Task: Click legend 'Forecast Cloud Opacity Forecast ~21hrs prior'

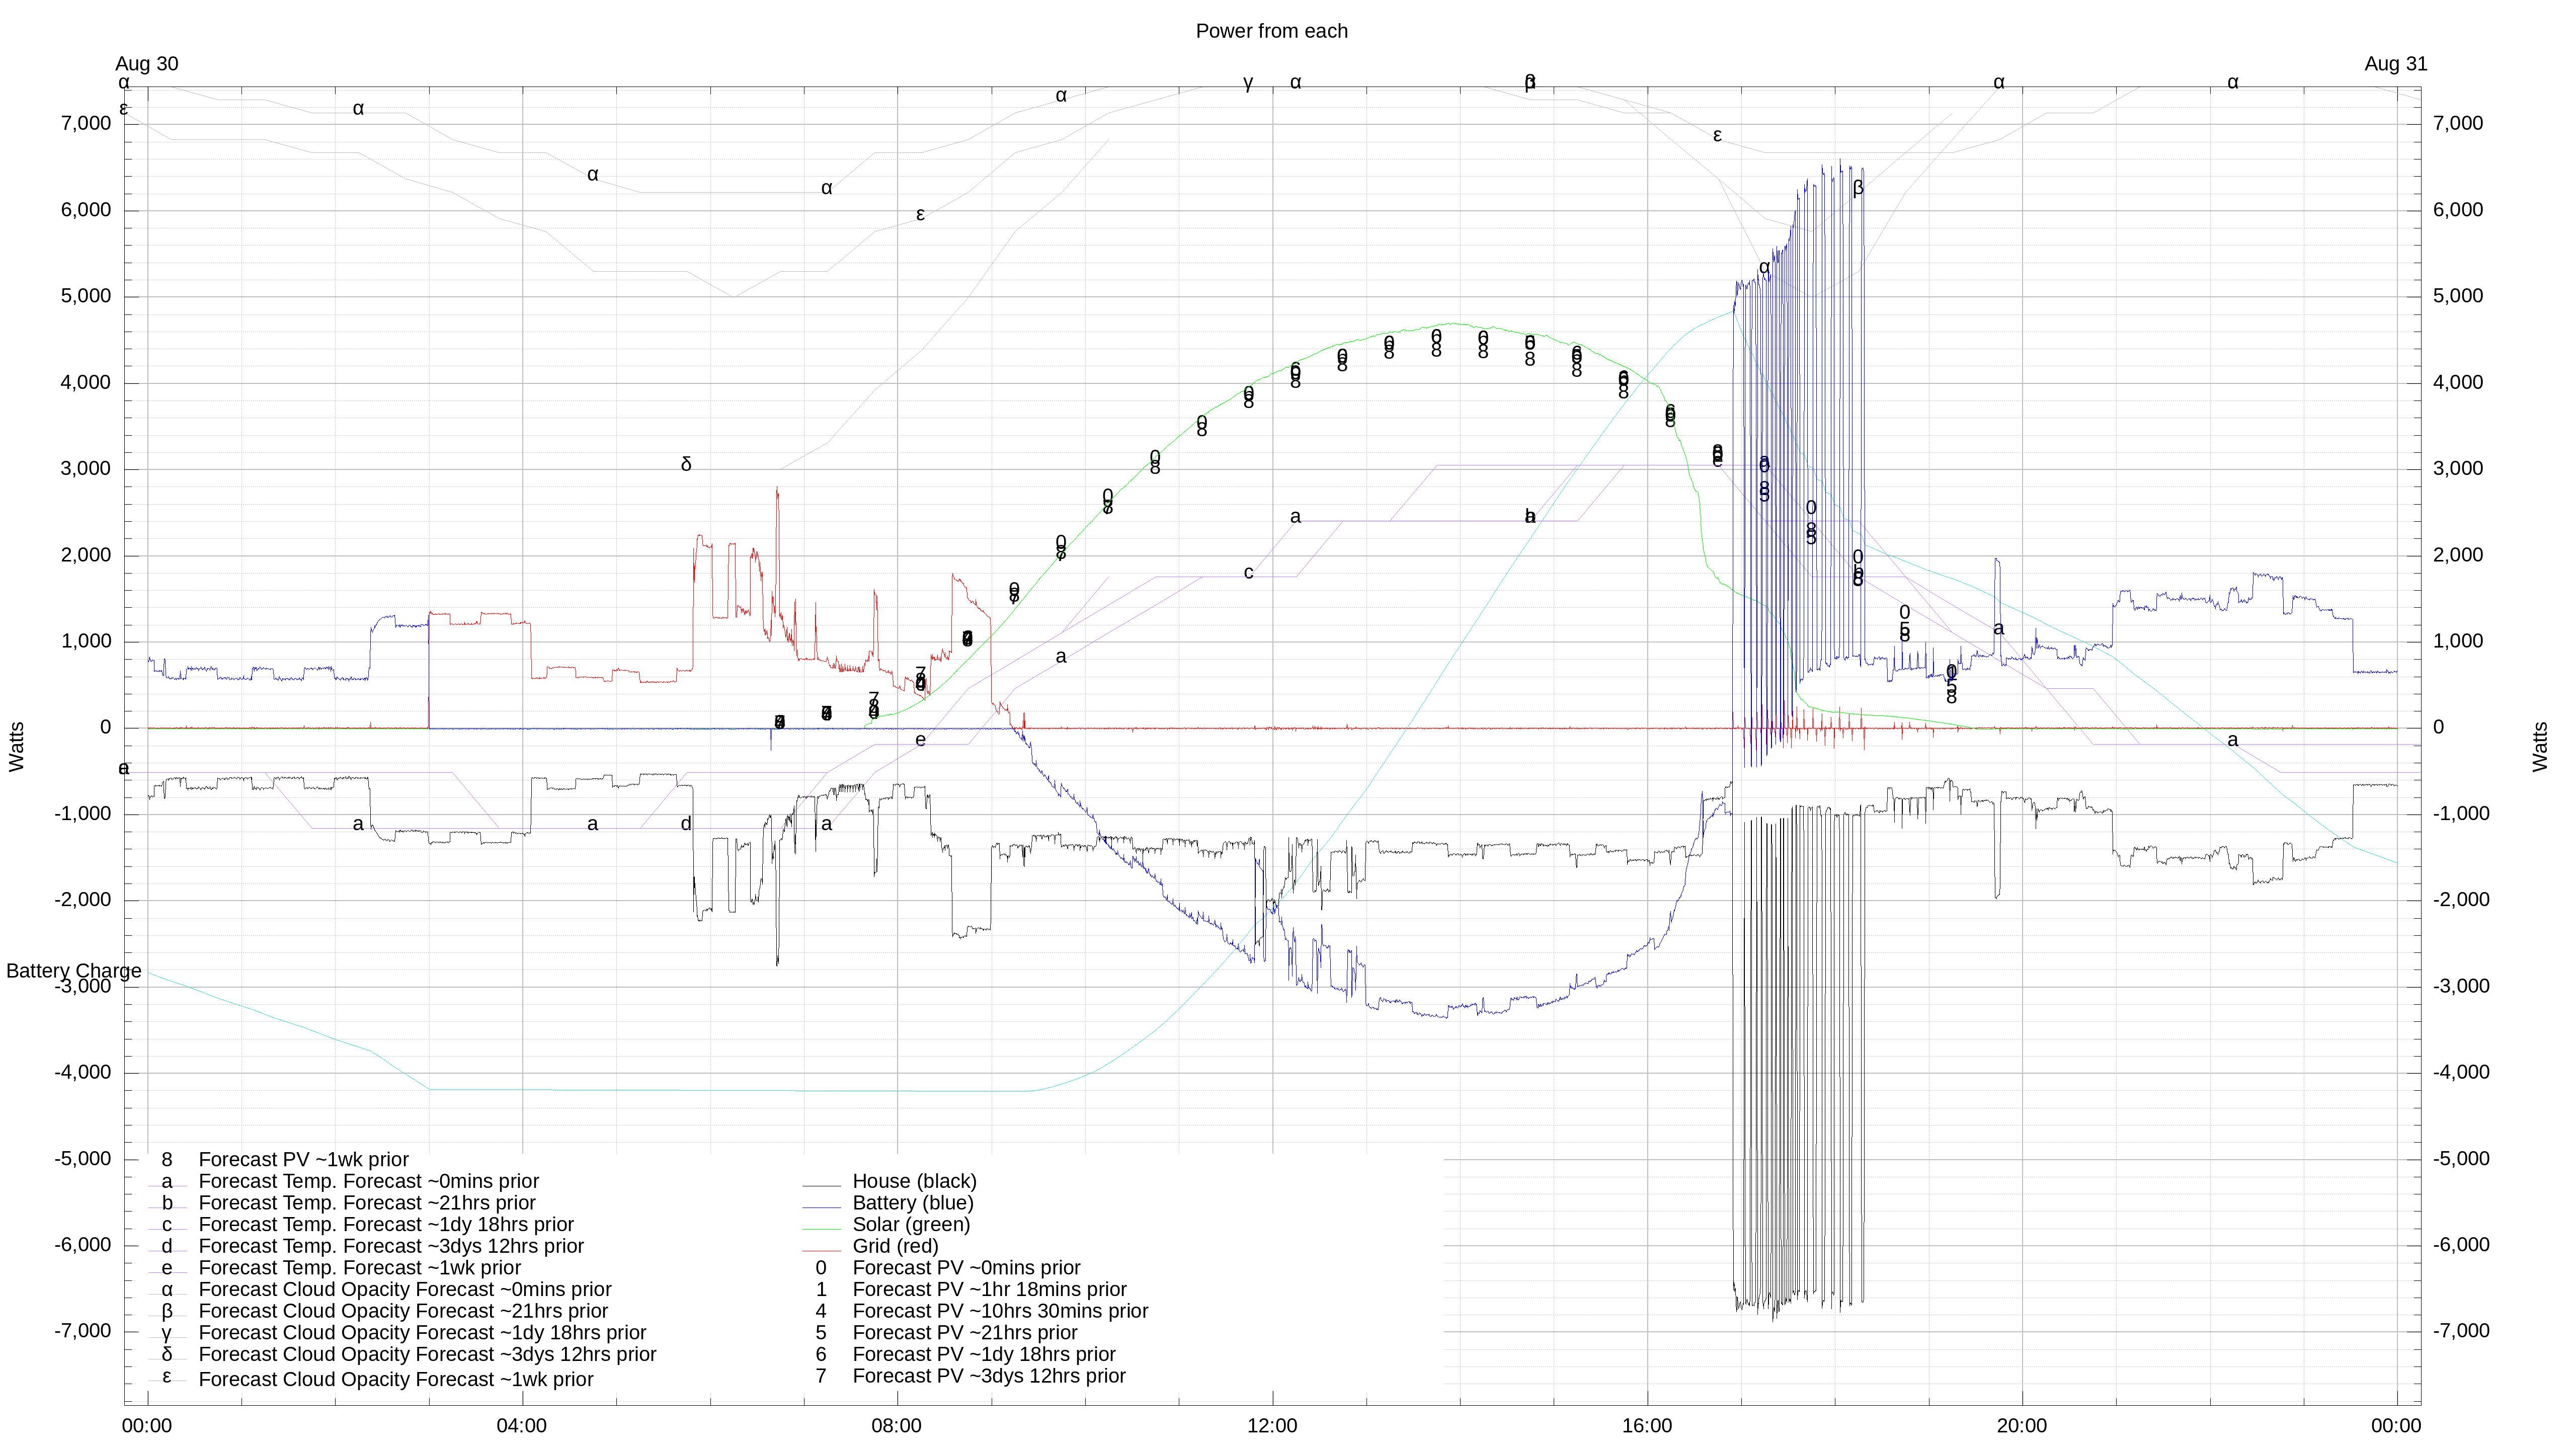Action: pos(403,1311)
